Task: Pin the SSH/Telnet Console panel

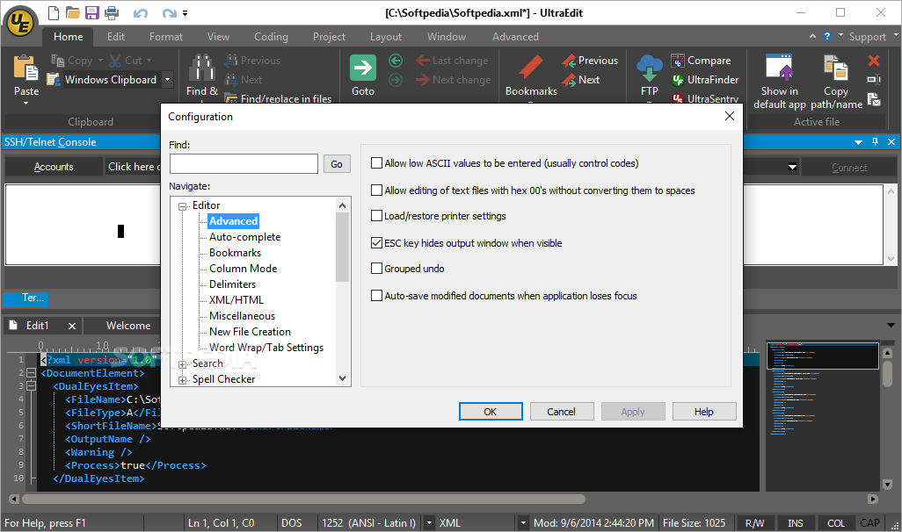Action: 875,142
